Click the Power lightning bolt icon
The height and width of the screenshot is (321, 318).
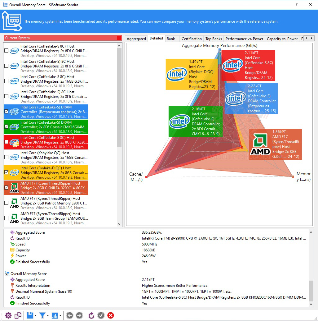(12, 256)
